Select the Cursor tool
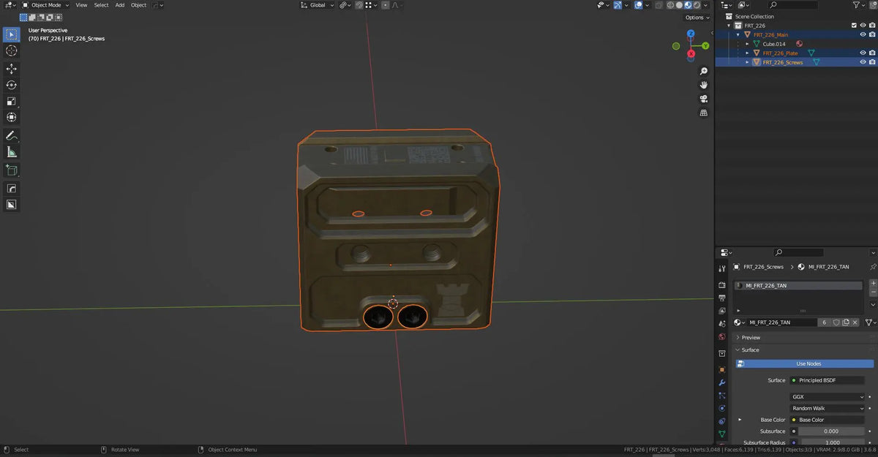Viewport: 878px width, 457px height. (x=12, y=50)
